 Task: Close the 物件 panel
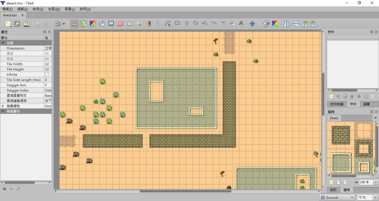point(377,32)
